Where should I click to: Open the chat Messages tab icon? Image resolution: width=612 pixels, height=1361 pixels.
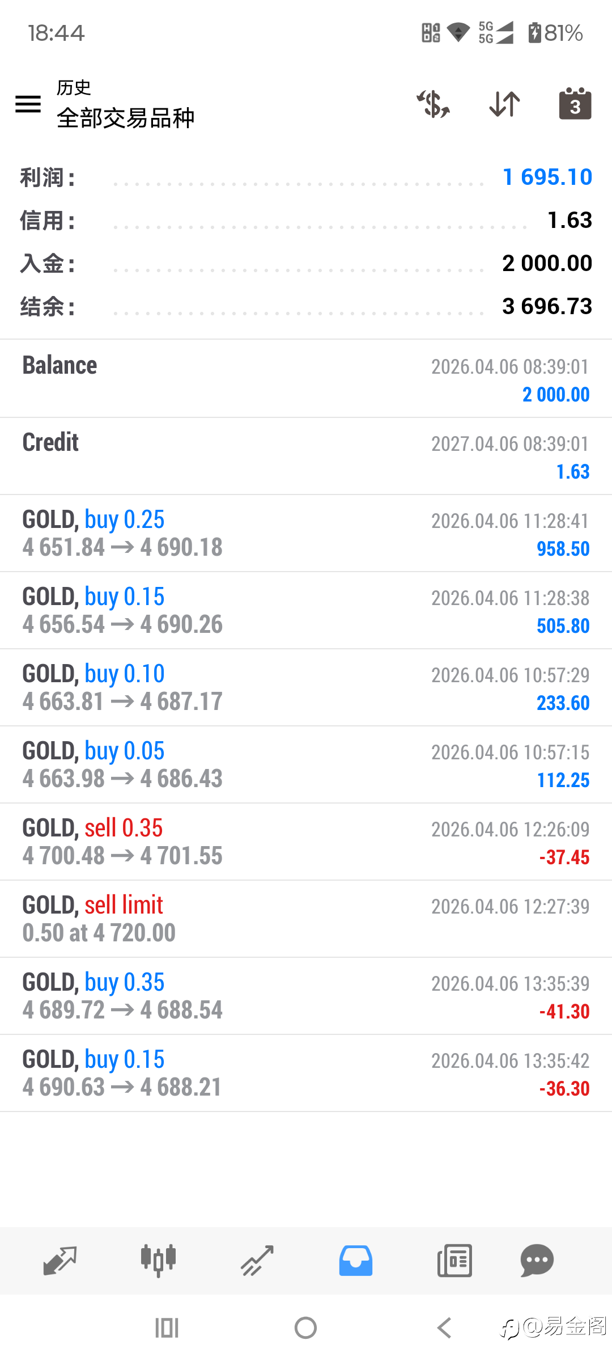coord(537,1261)
